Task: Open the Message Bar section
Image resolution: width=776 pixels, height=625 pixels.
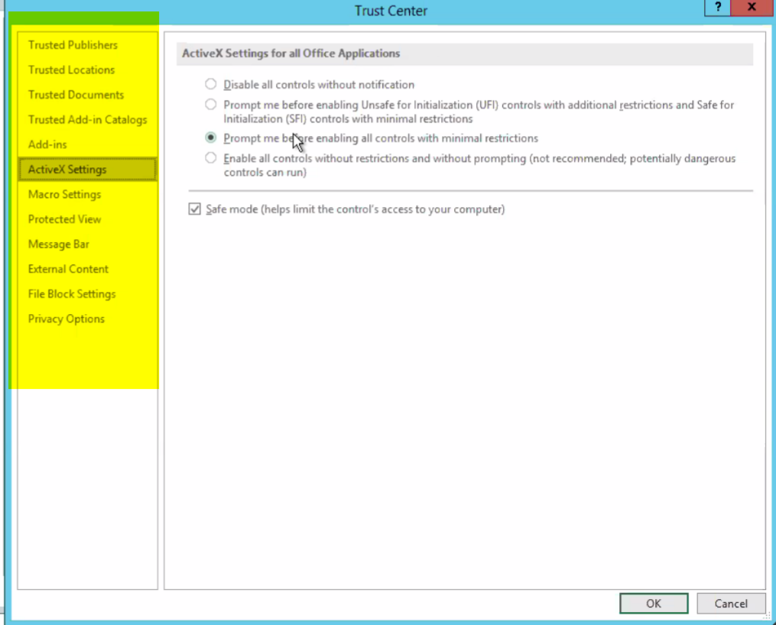Action: [58, 244]
